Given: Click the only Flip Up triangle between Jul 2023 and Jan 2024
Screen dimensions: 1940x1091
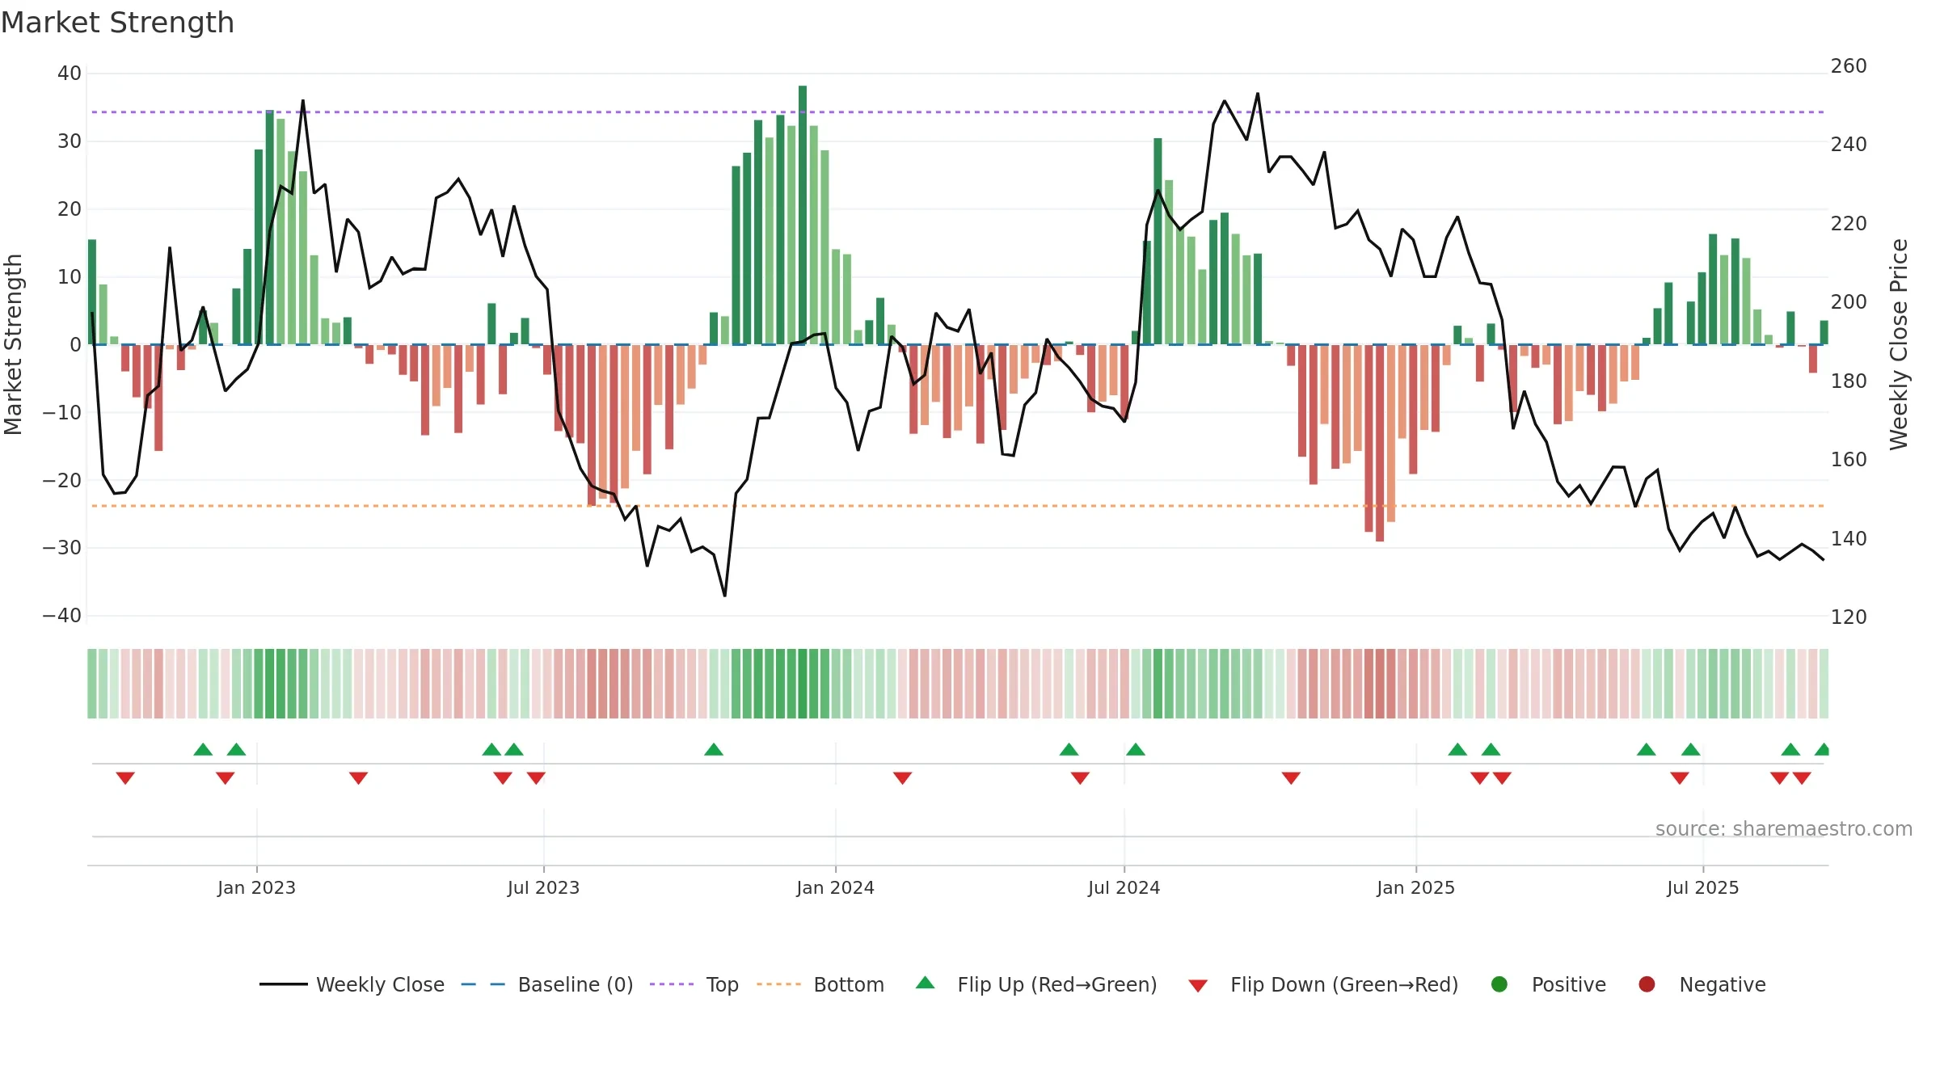Looking at the screenshot, I should pos(714,749).
